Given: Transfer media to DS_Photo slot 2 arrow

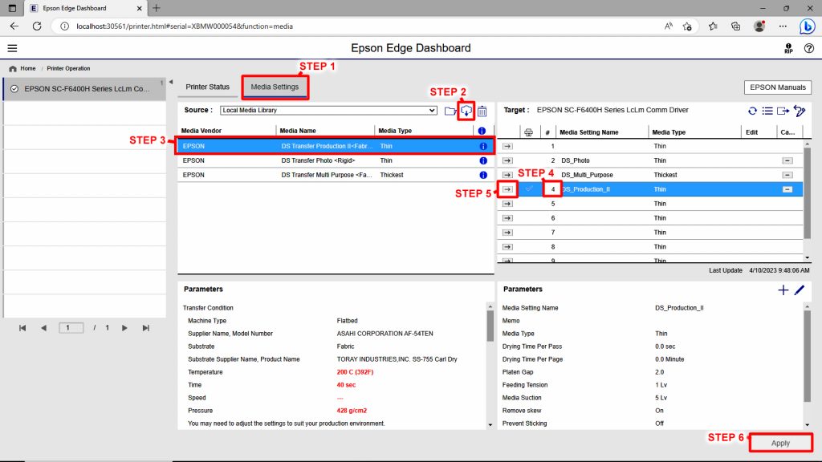Looking at the screenshot, I should pyautogui.click(x=507, y=160).
